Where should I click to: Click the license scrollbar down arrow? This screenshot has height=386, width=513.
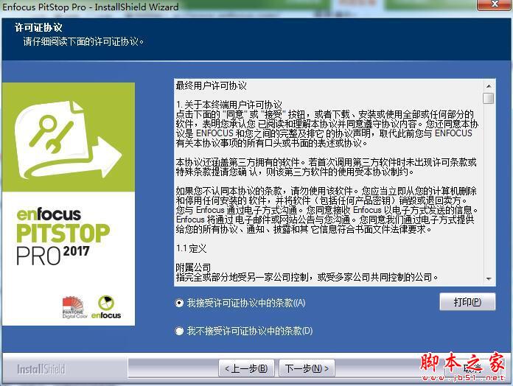pos(489,279)
